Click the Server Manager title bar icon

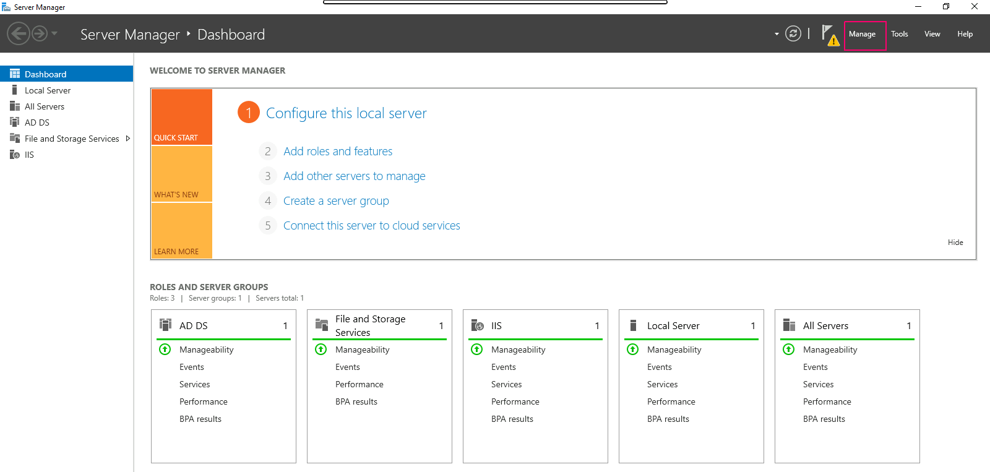(6, 7)
